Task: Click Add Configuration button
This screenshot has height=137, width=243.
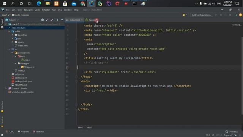Action: (202, 15)
